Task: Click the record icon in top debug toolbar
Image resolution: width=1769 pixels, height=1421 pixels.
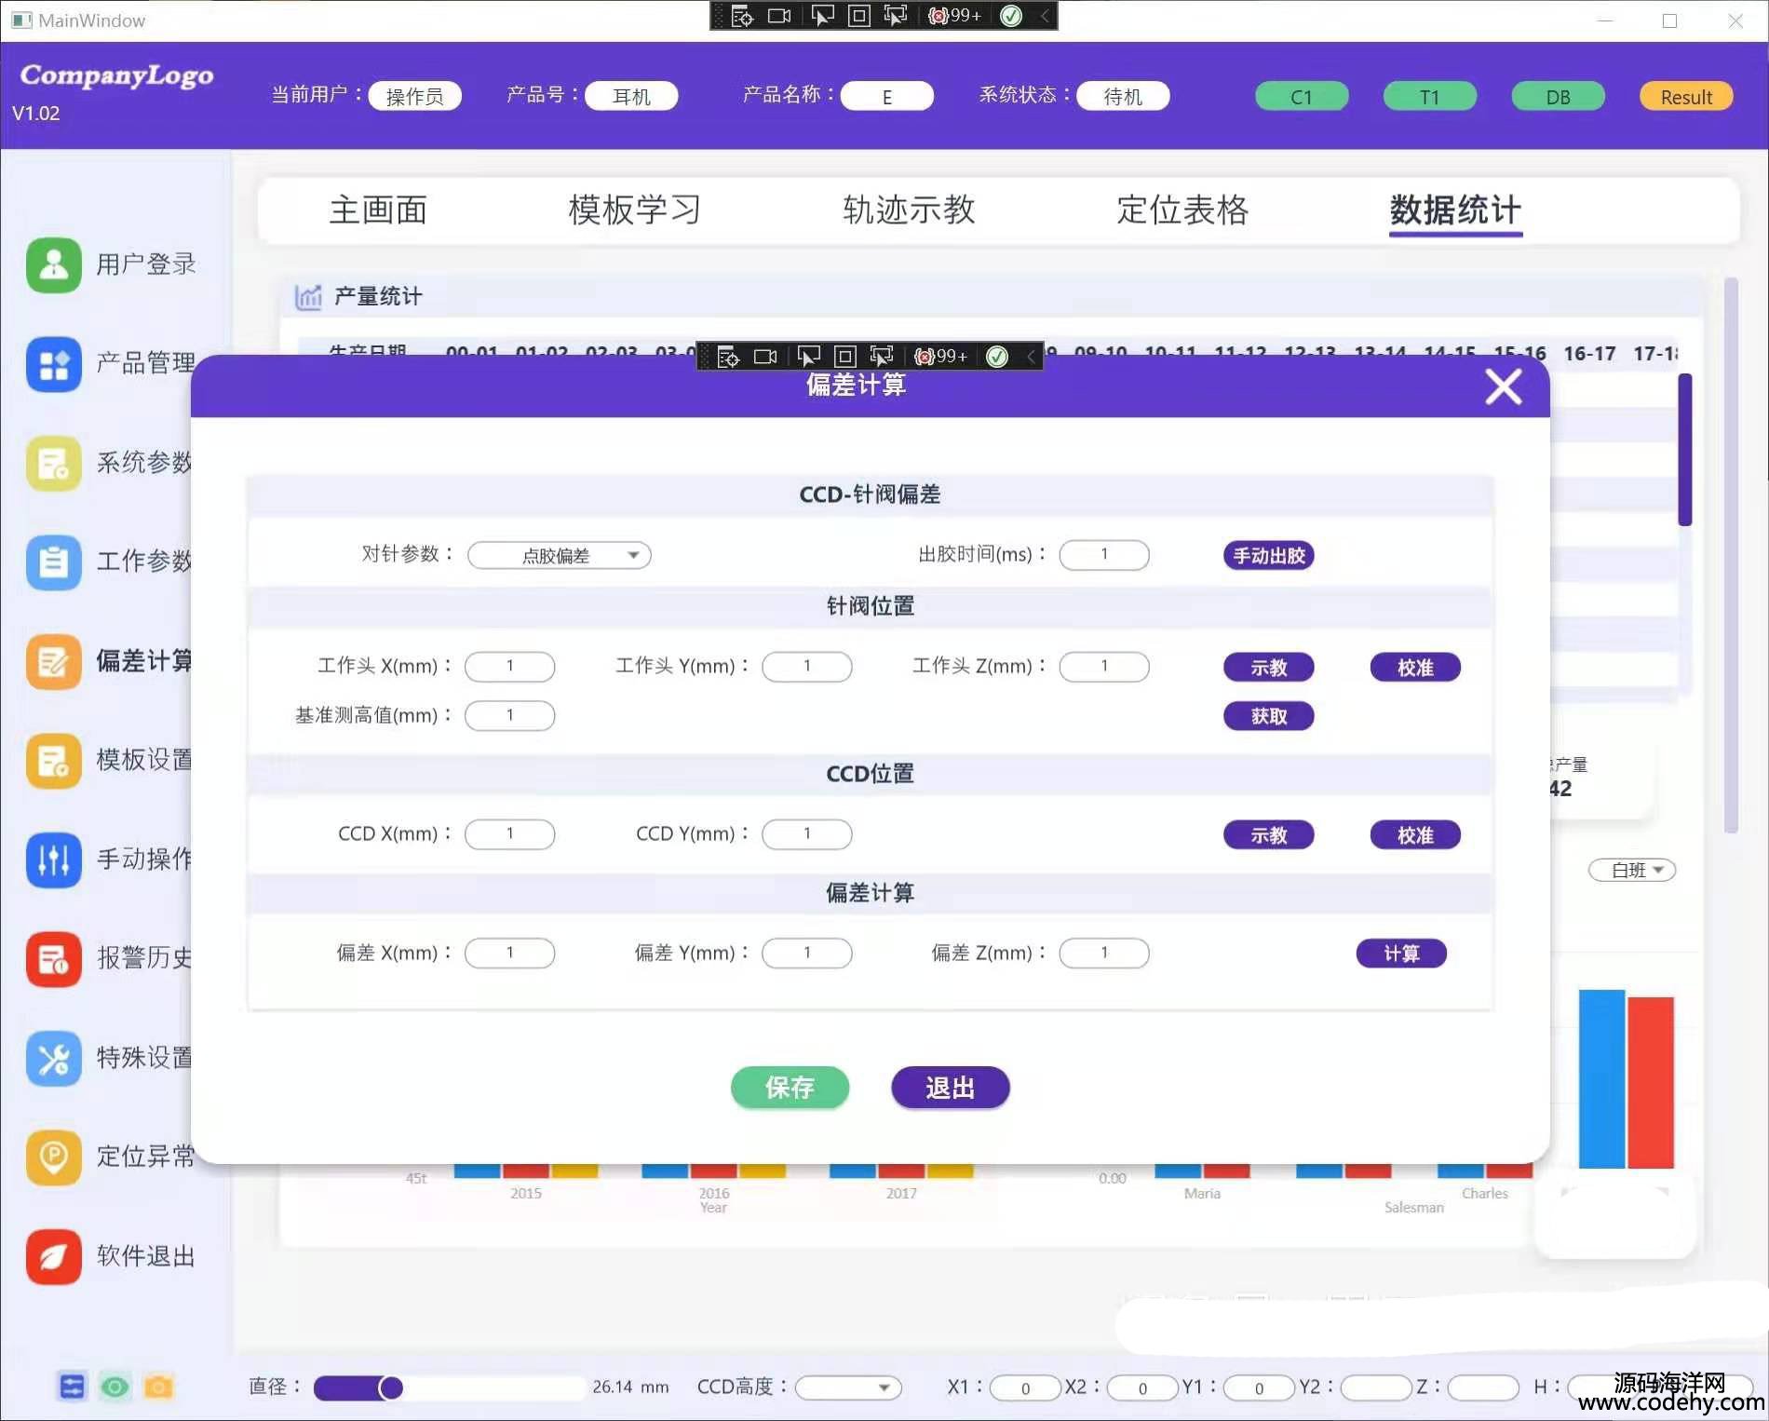Action: pyautogui.click(x=778, y=15)
